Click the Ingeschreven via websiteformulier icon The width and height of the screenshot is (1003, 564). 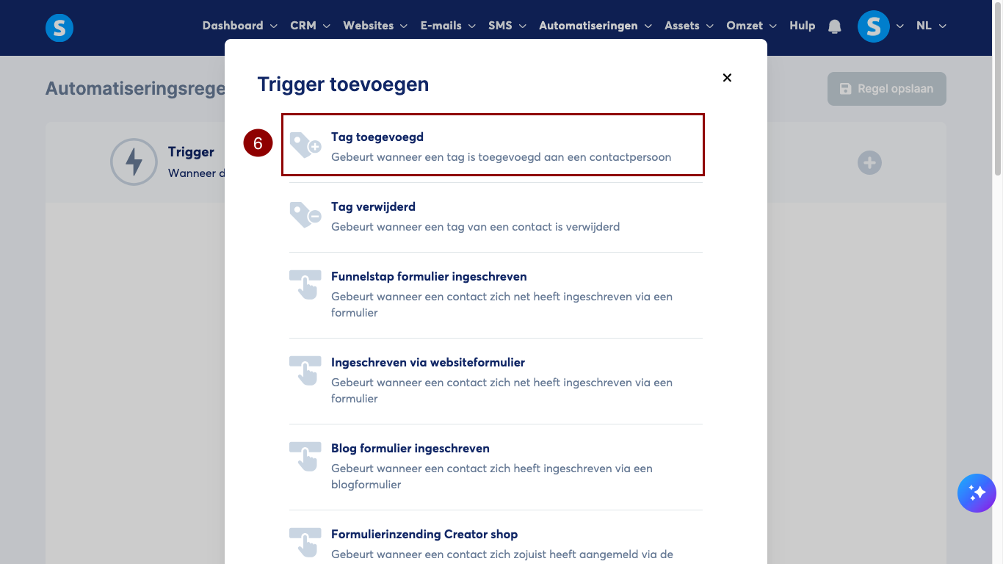point(305,370)
